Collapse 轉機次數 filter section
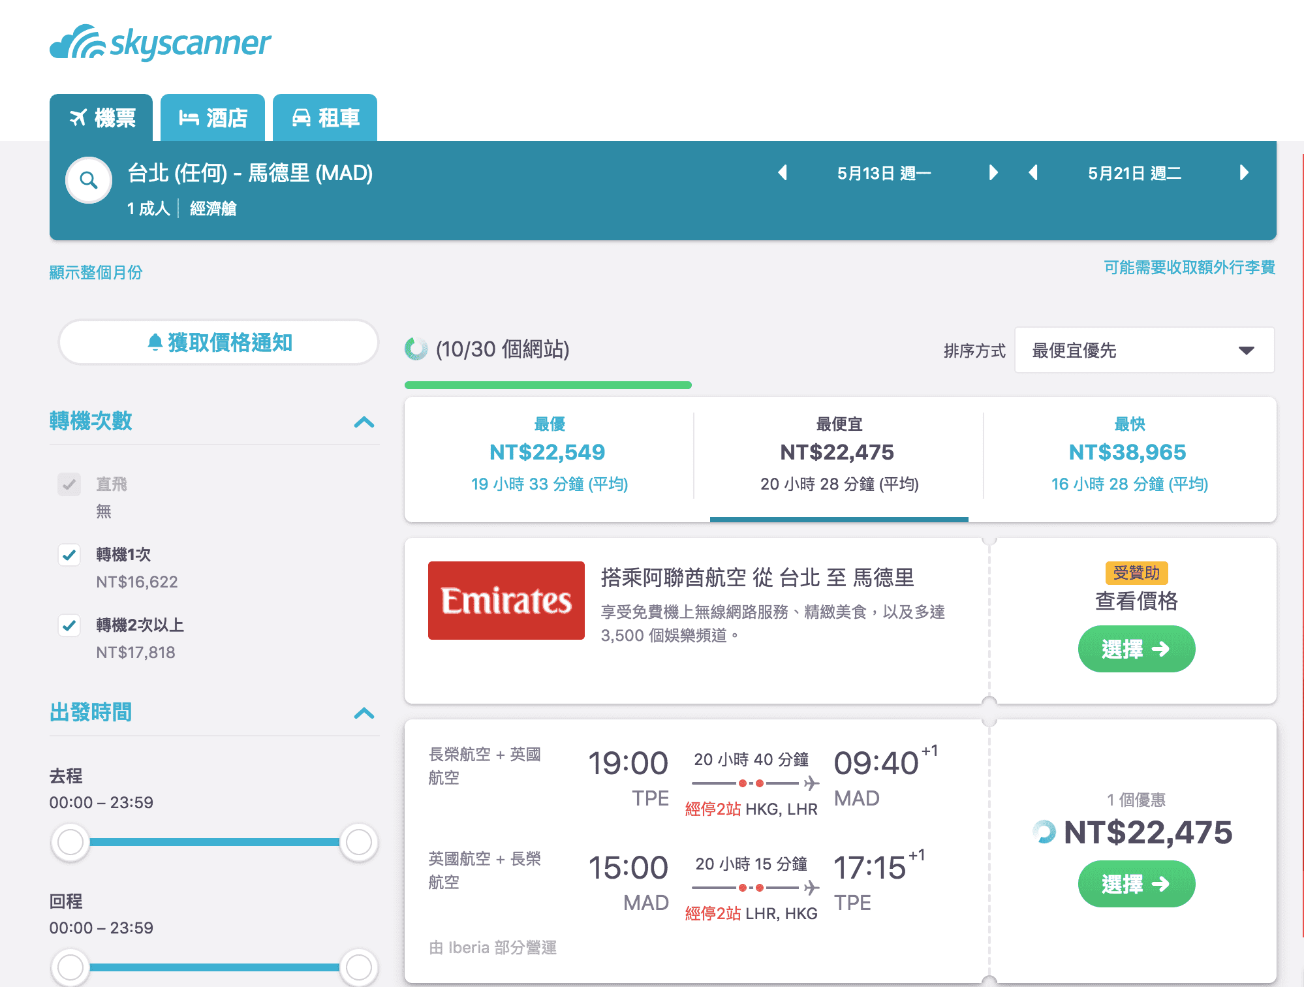Viewport: 1304px width, 987px height. pos(364,422)
